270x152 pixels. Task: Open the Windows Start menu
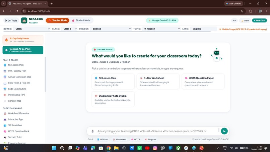pyautogui.click(x=54, y=148)
